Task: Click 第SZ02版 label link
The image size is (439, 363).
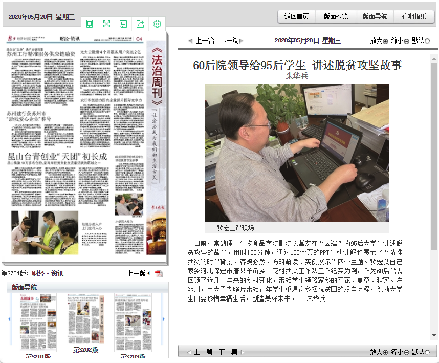Action: pos(85,350)
